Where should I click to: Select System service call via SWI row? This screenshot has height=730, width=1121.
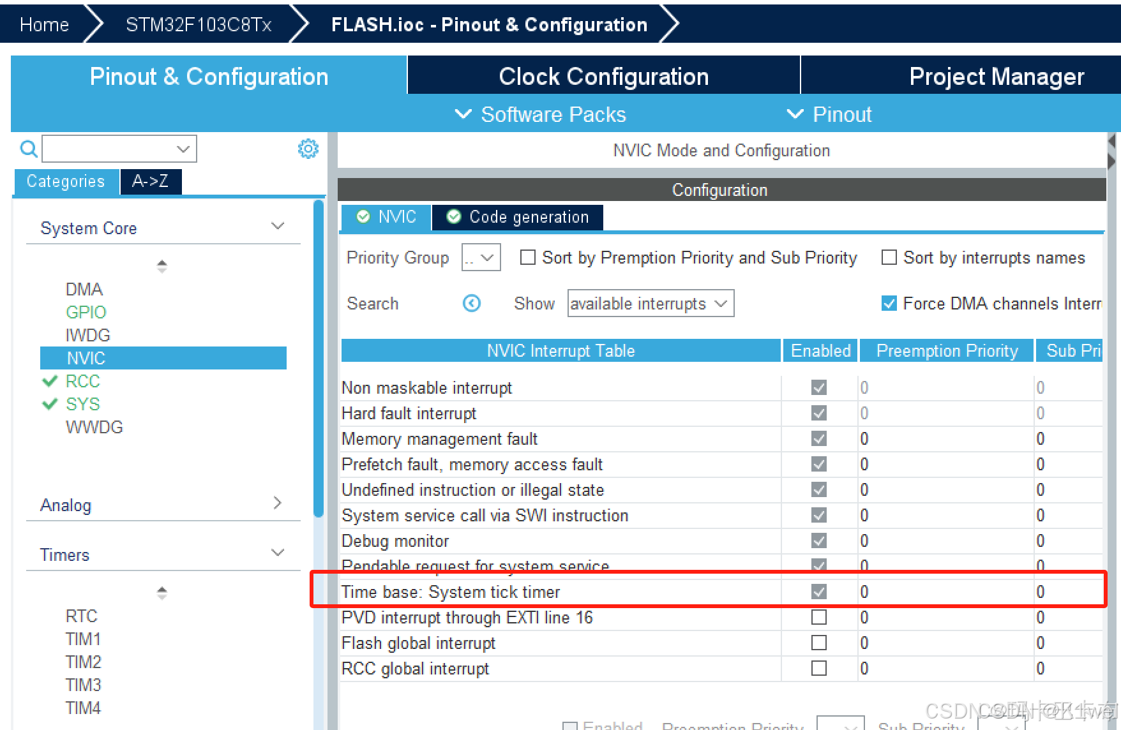721,516
